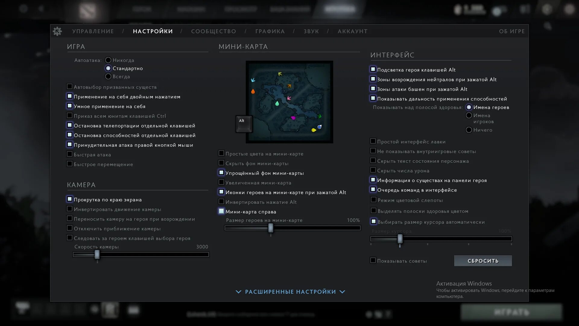The image size is (579, 326).
Task: Toggle Принудительная атака правой кнопкой мыши
Action: tap(70, 145)
